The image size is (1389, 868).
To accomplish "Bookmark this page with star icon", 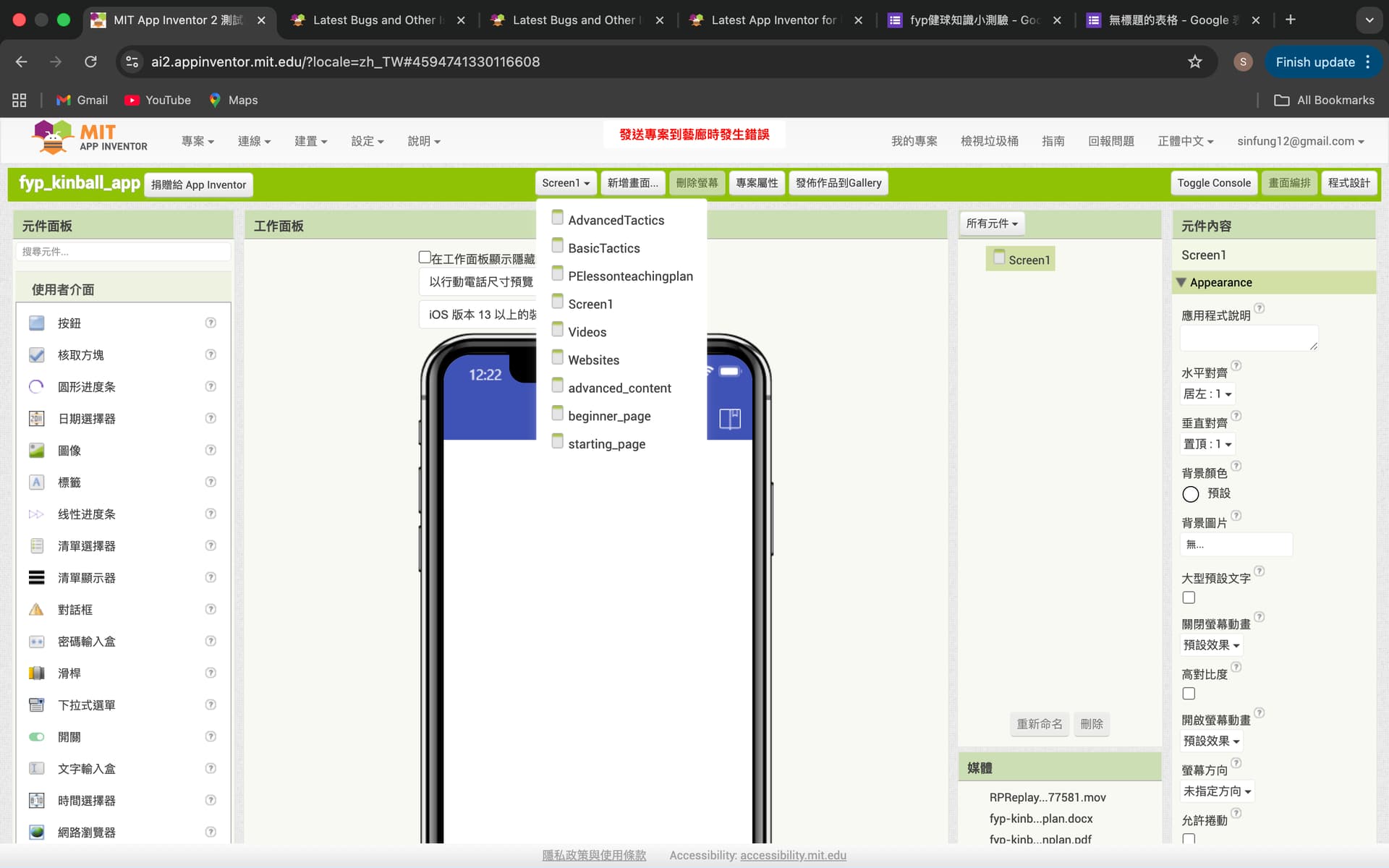I will [1195, 61].
